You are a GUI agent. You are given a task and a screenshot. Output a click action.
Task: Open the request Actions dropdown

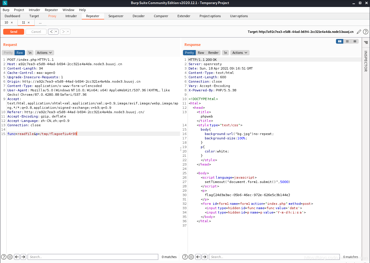(x=44, y=53)
